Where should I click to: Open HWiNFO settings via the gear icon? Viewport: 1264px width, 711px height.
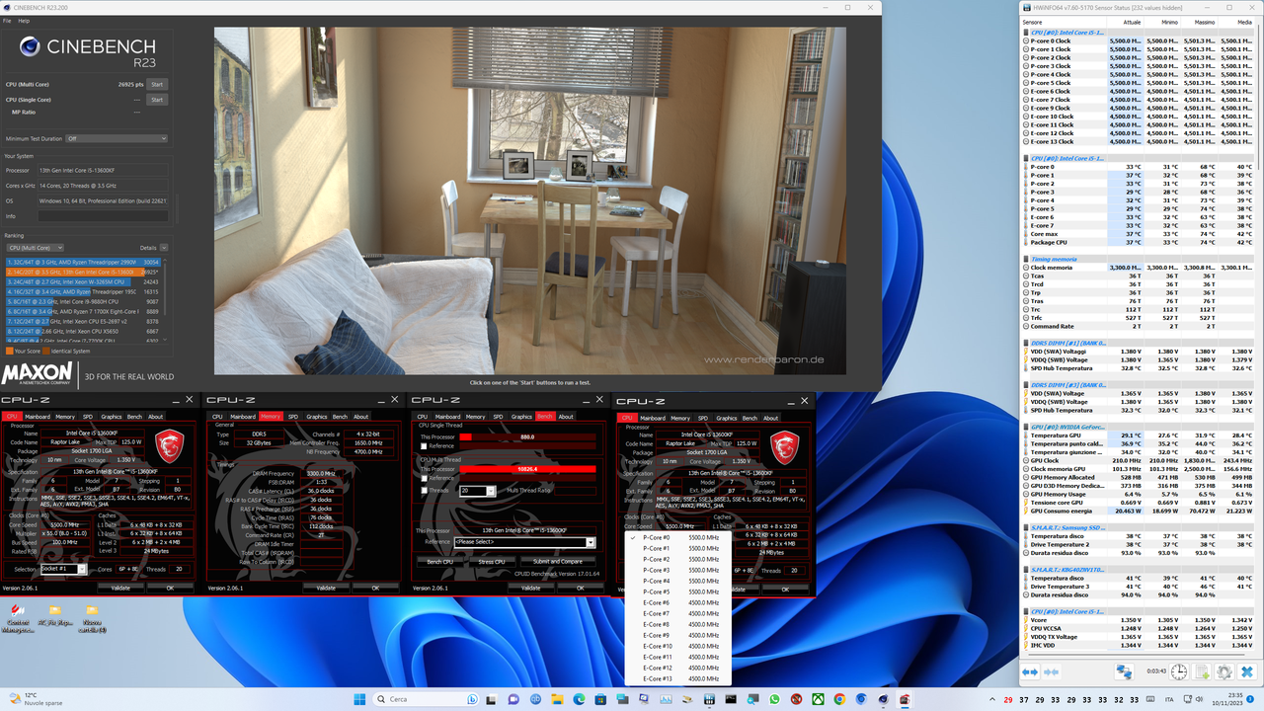(x=1225, y=672)
